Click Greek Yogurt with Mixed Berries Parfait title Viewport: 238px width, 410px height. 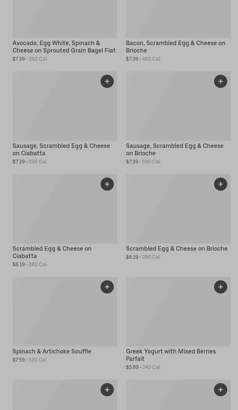coord(171,355)
